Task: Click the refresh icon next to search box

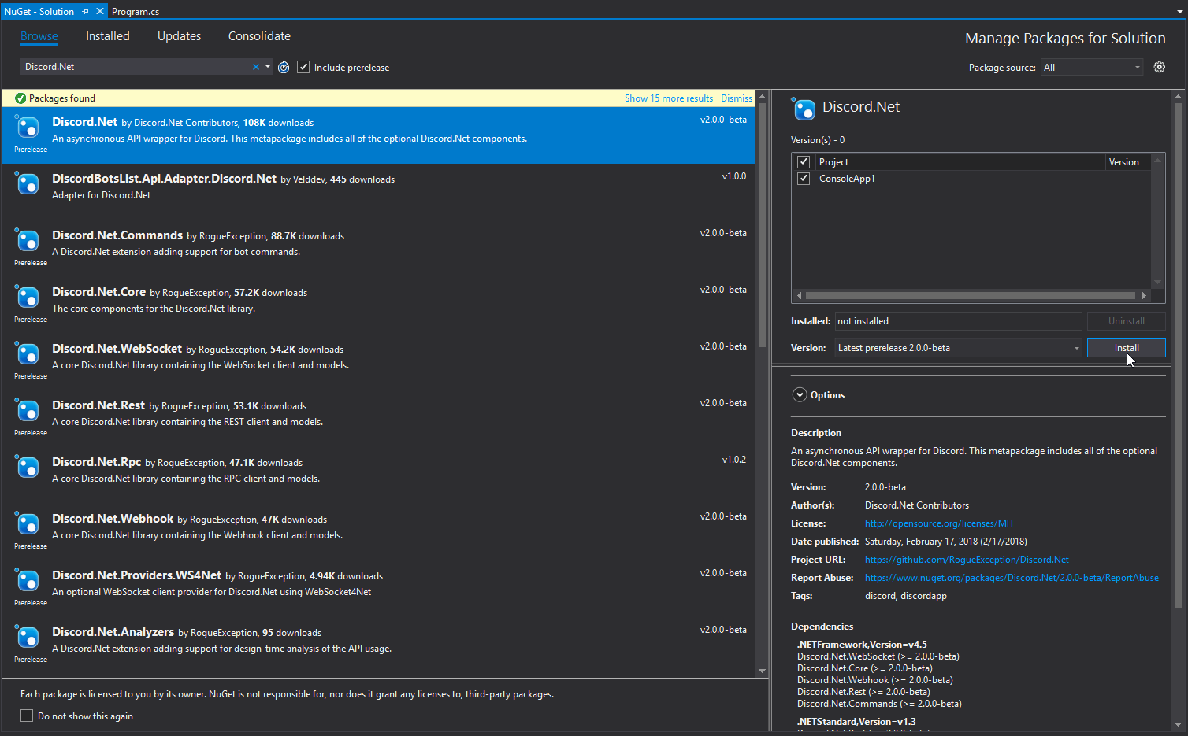Action: click(284, 68)
